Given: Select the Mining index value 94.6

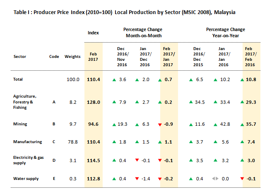Looking at the screenshot, I should point(93,124).
